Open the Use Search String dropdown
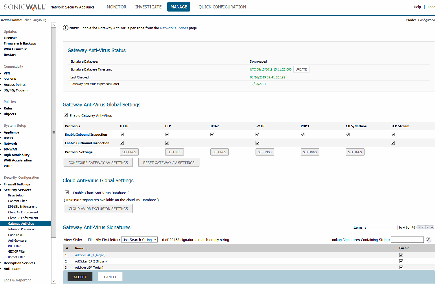 [140, 240]
